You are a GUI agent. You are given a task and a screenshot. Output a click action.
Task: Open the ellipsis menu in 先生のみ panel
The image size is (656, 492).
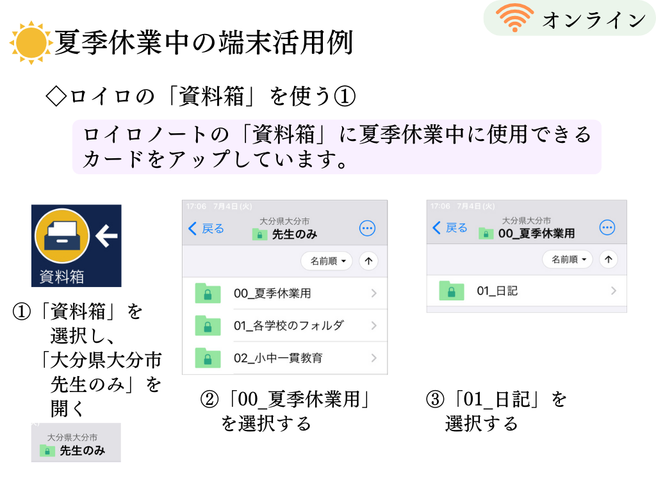367,229
